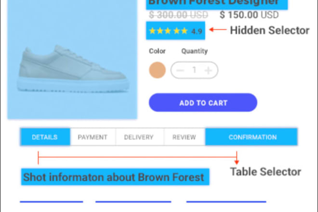Click the 'Shot informaton about Brown Forest' heading
The height and width of the screenshot is (212, 318).
coord(114,177)
